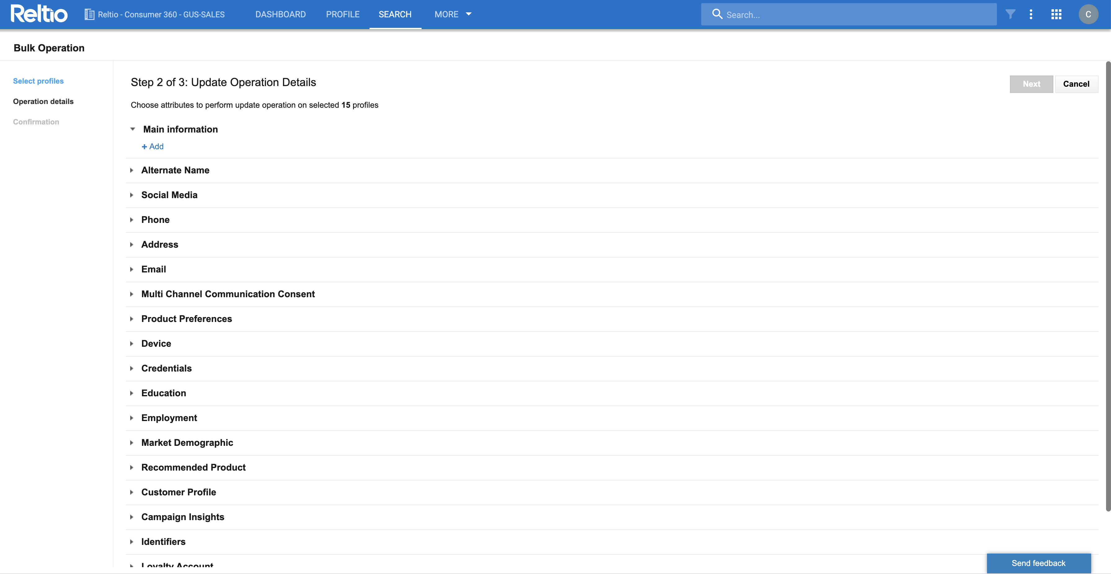Open the MORE dropdown menu
Screen dimensions: 1111x574
coord(453,14)
